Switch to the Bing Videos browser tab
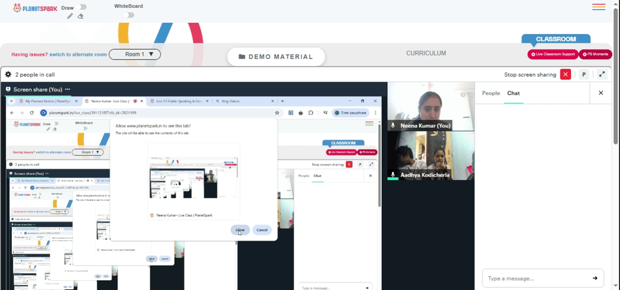The image size is (620, 290). 244,101
